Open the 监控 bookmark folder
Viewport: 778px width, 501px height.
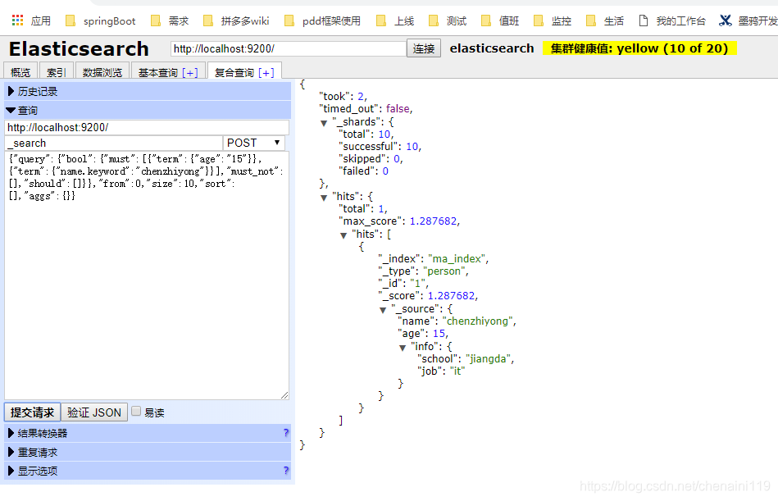tap(553, 20)
